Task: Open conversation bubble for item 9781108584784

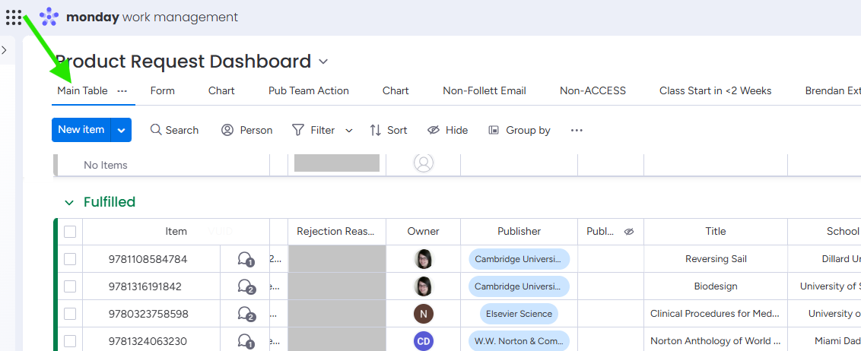Action: click(246, 259)
